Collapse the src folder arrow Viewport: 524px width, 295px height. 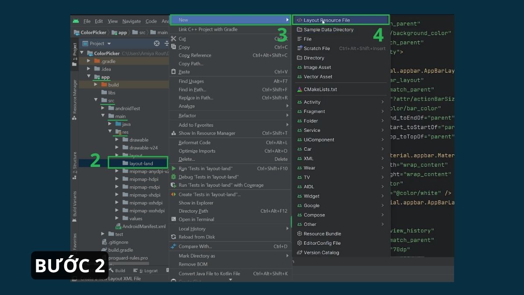(x=96, y=101)
